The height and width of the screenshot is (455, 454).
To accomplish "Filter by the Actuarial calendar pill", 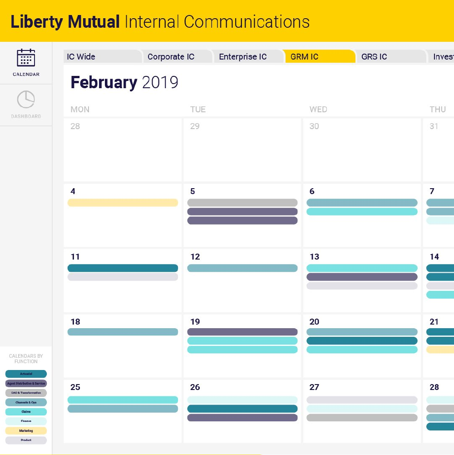I will (x=26, y=374).
